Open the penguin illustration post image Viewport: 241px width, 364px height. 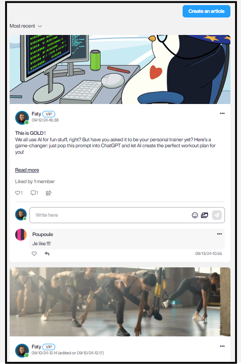pos(120,69)
